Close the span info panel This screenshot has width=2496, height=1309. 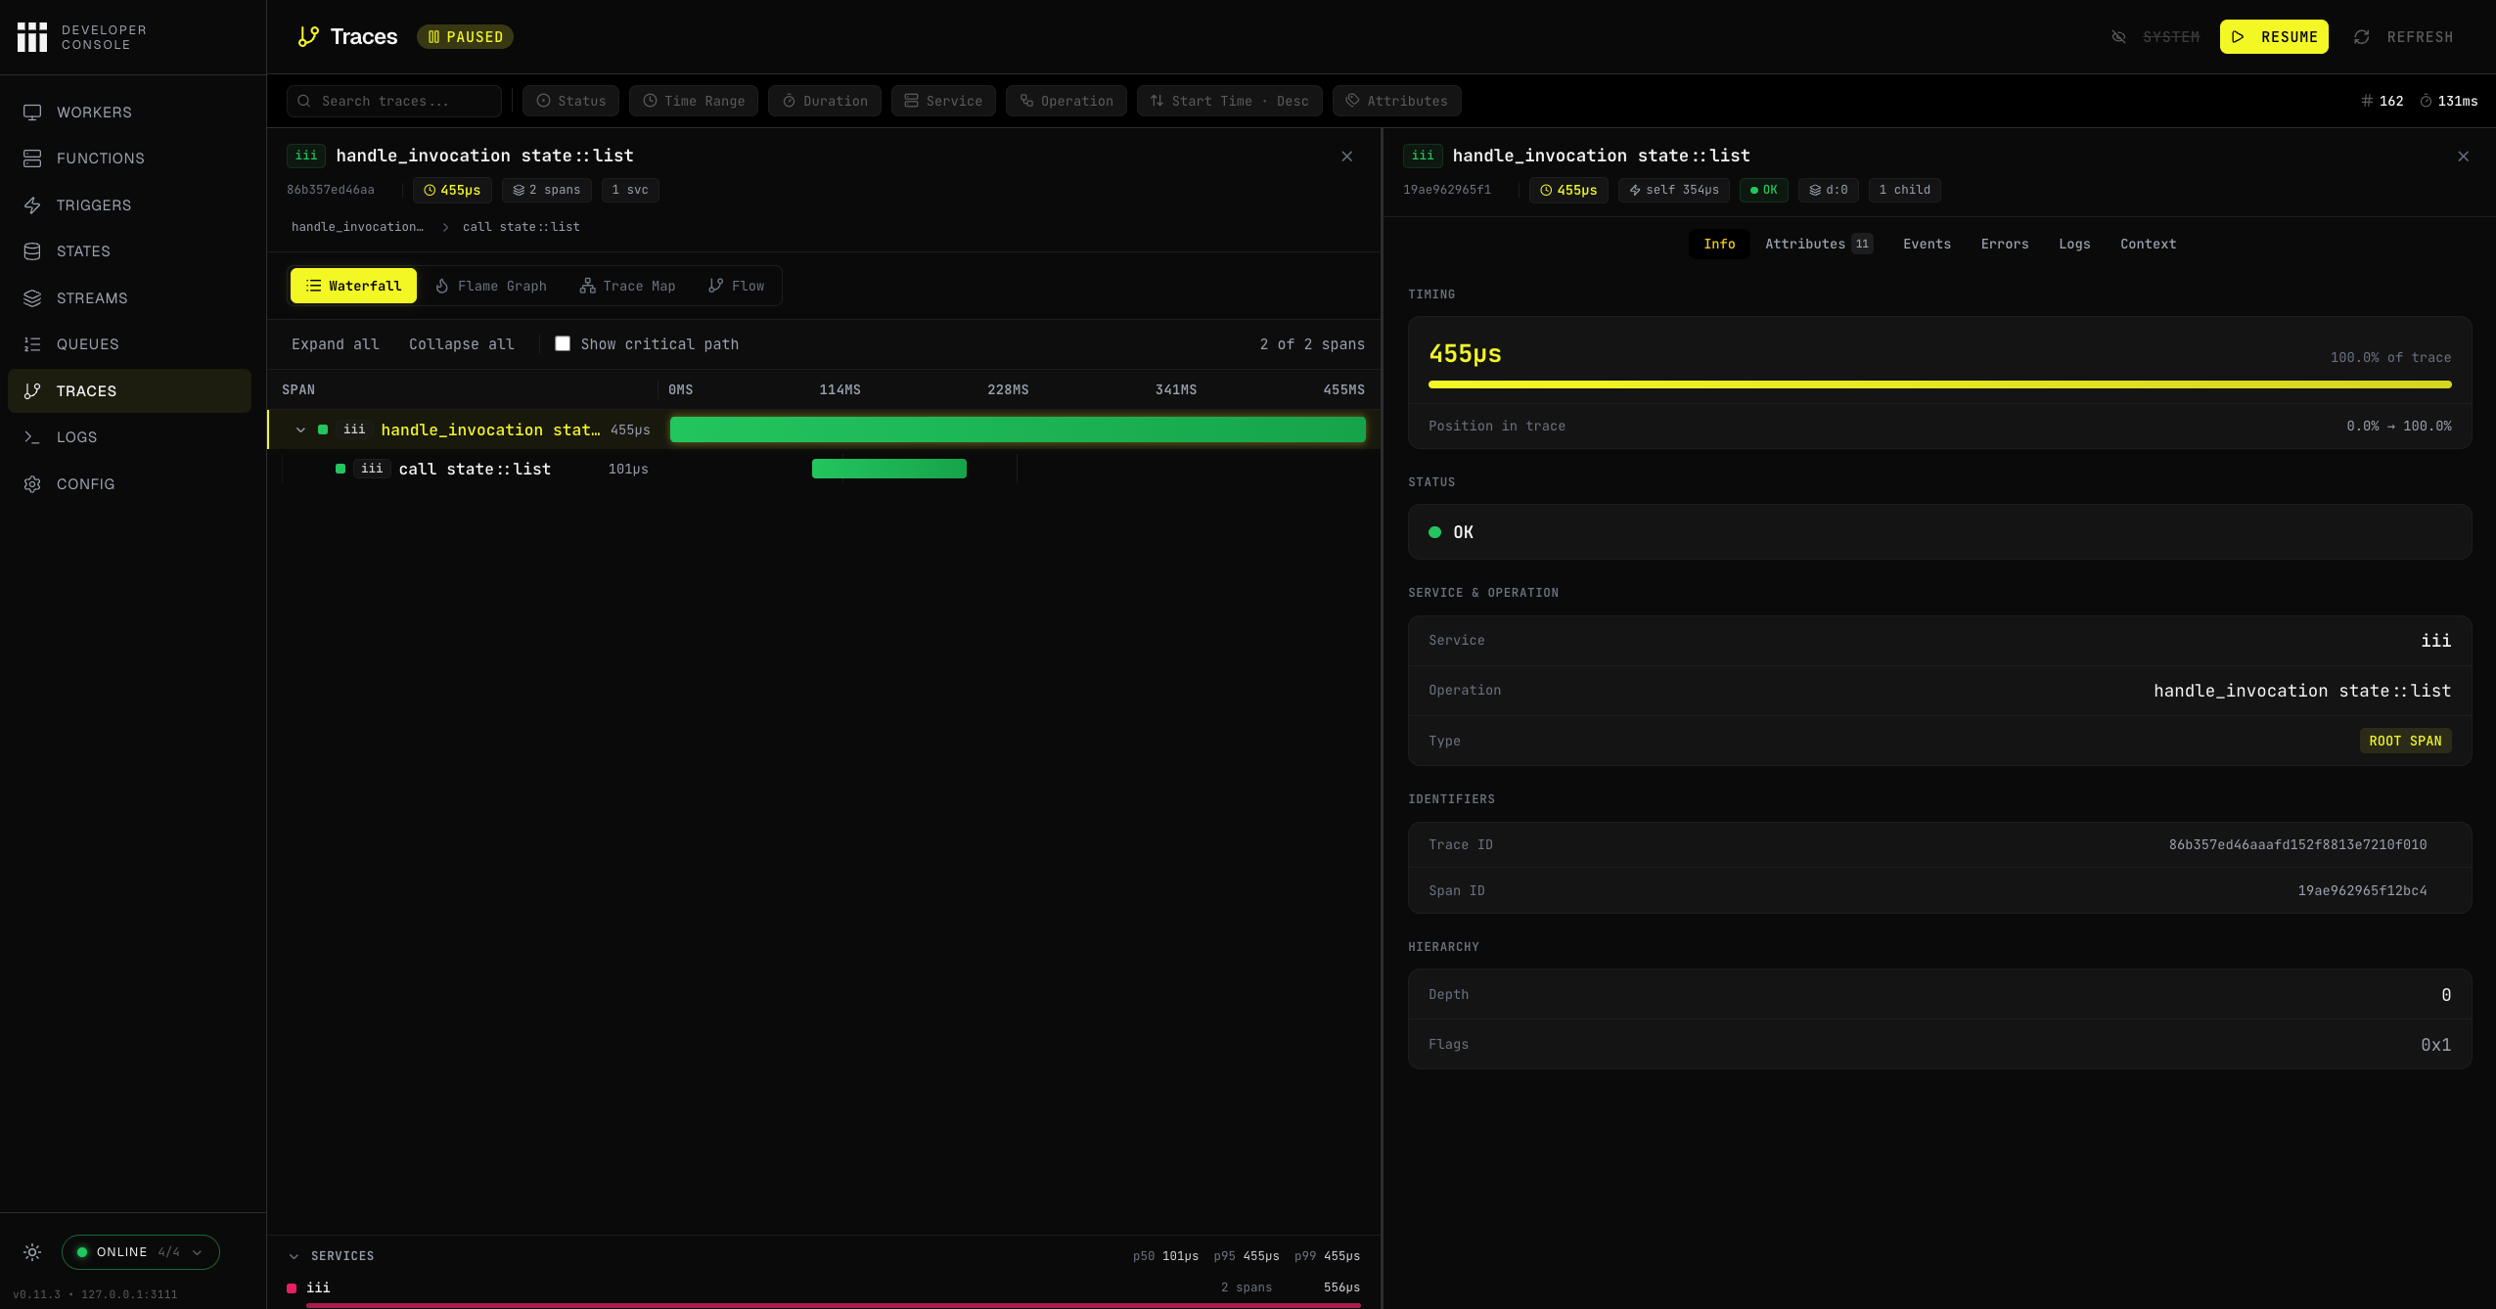point(2464,157)
